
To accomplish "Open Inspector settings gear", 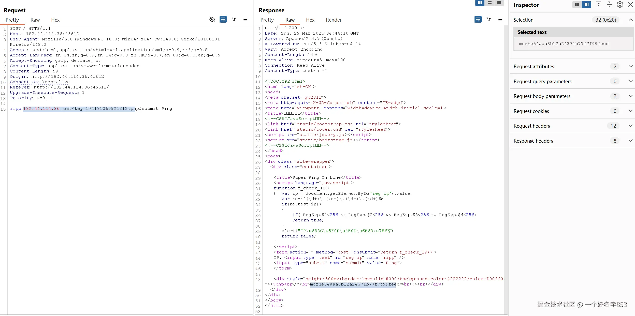I will pyautogui.click(x=620, y=5).
